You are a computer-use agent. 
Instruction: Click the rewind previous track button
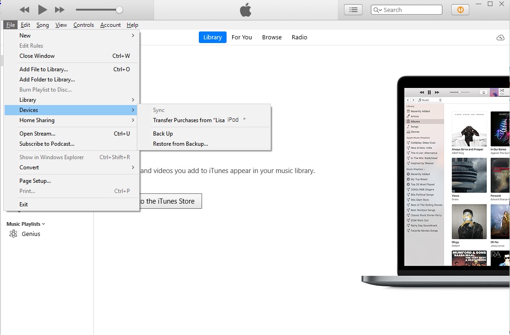tap(25, 10)
